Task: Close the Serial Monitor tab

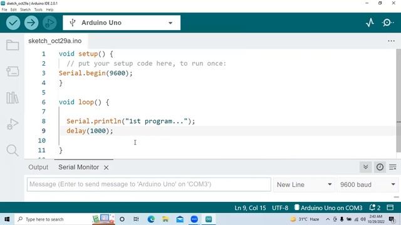Action: (x=106, y=167)
